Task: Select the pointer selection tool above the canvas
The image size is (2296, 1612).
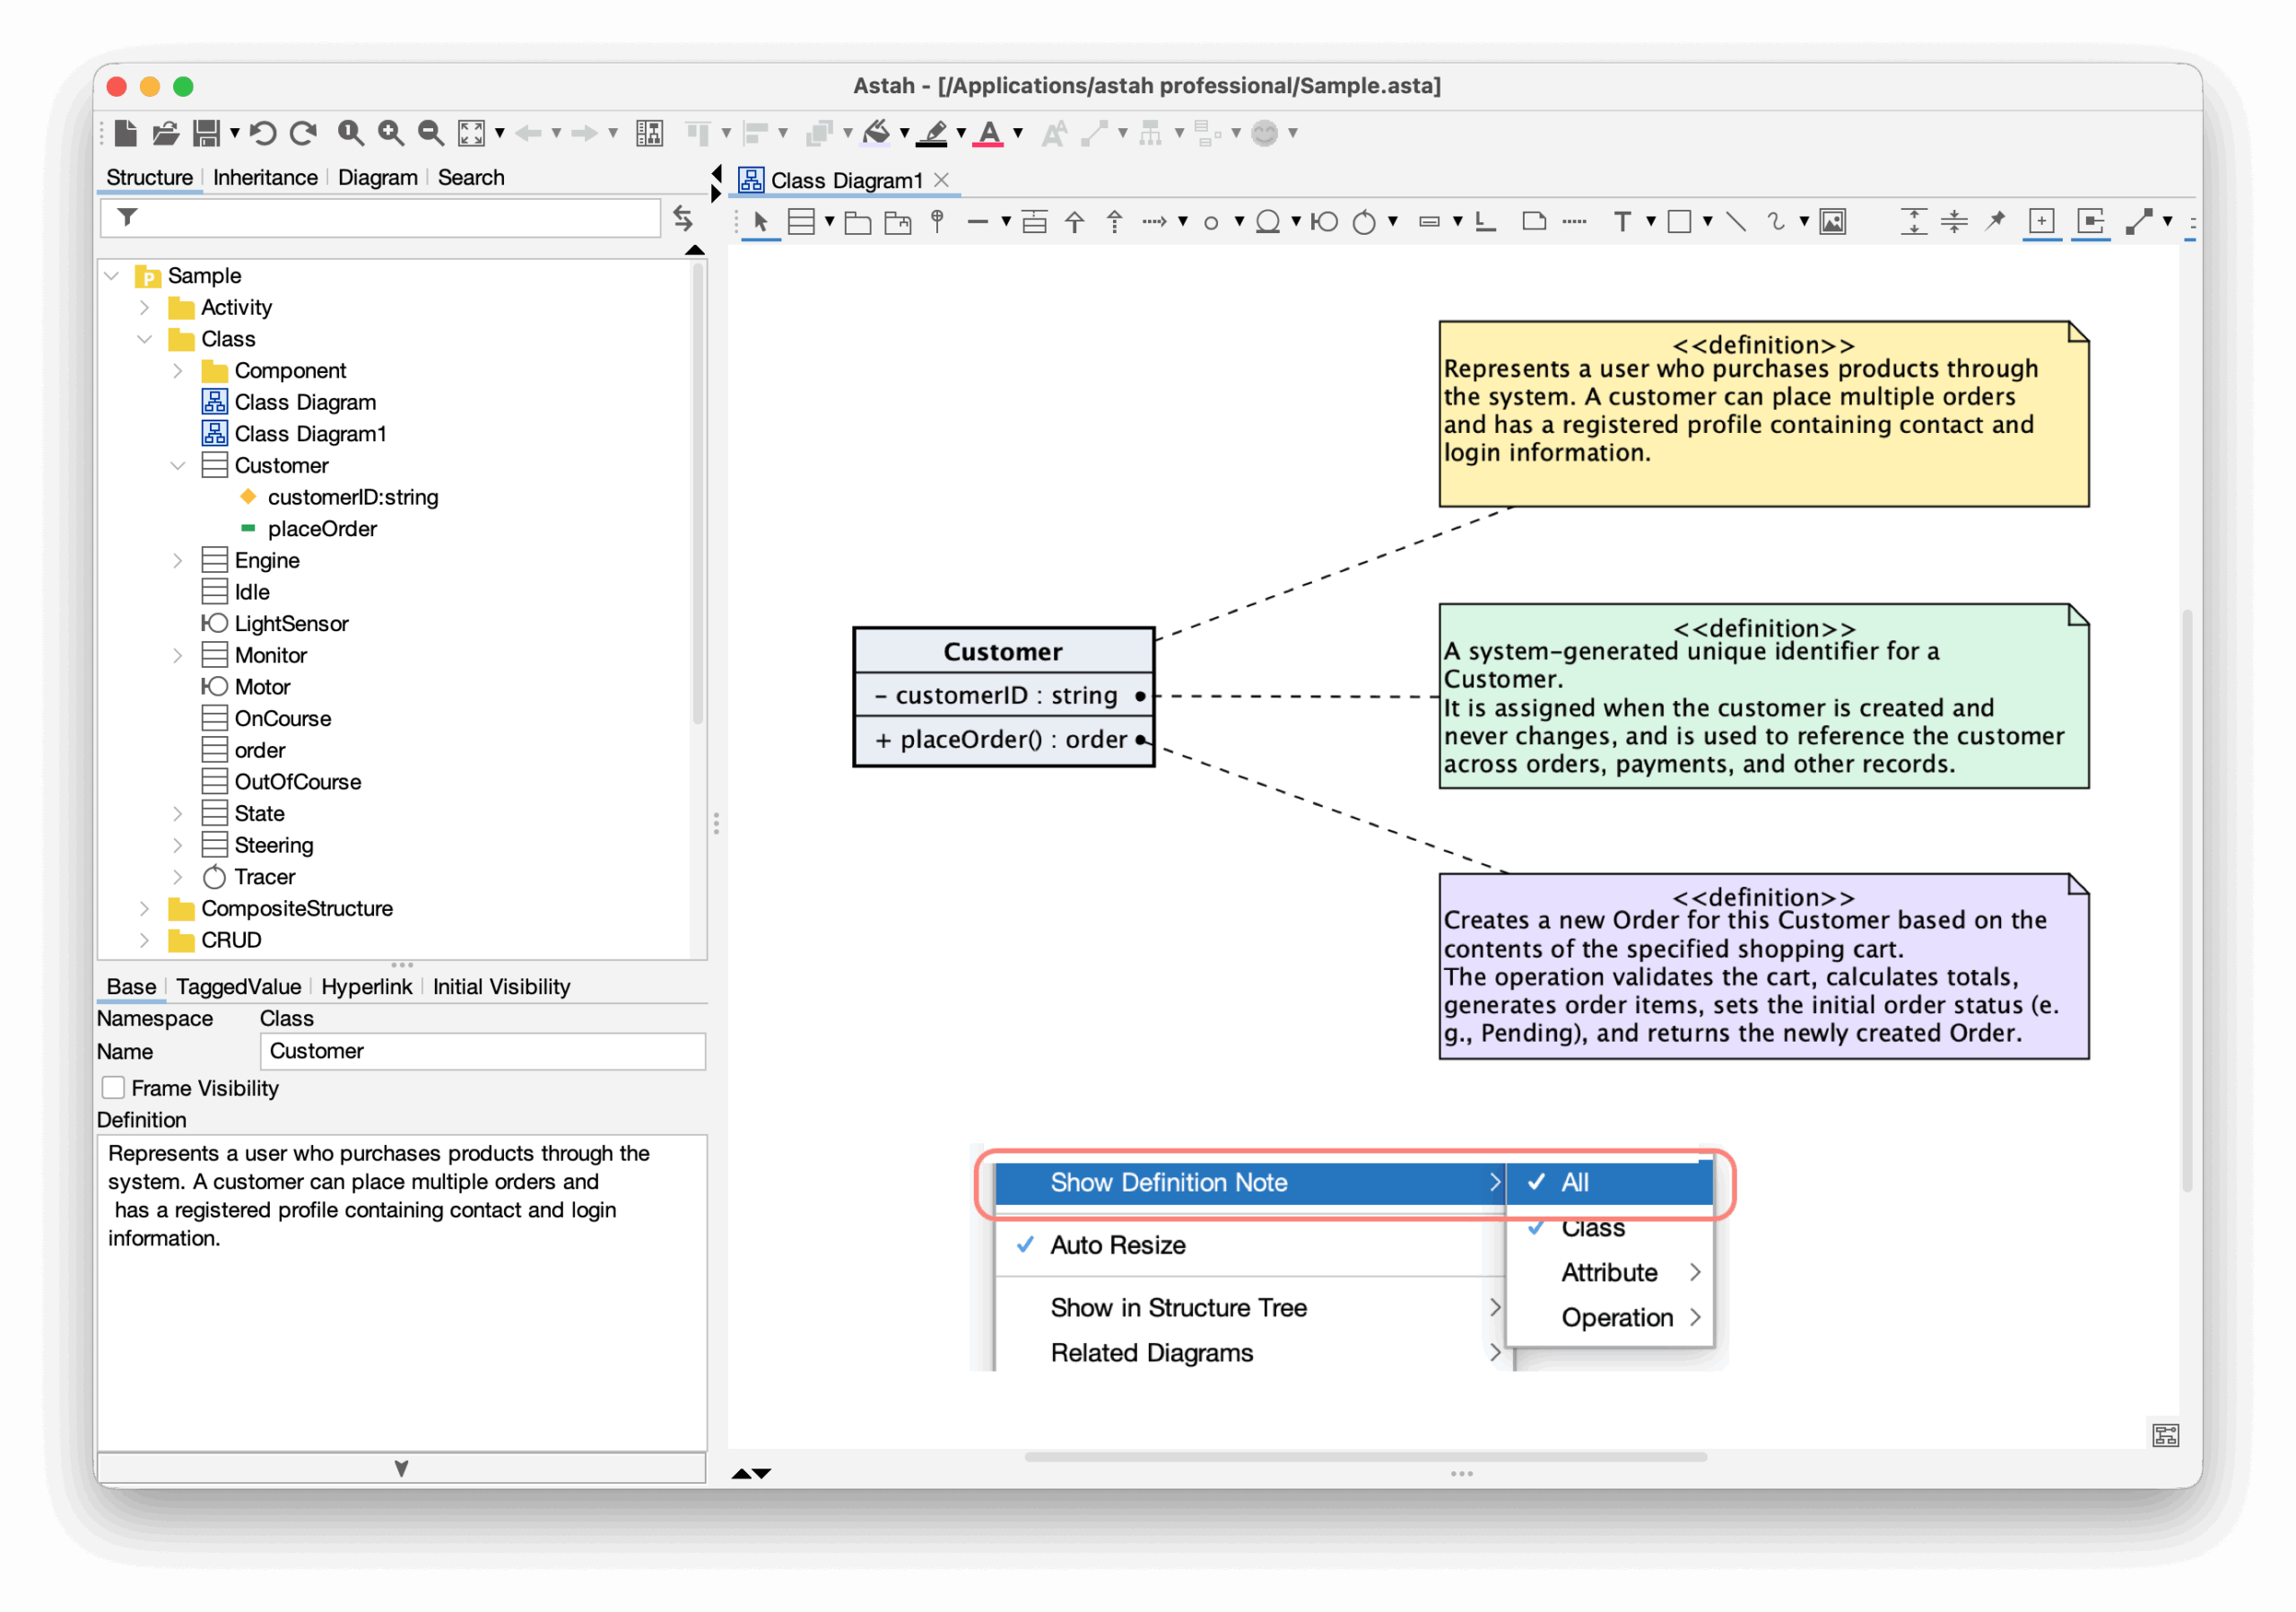Action: click(x=760, y=221)
